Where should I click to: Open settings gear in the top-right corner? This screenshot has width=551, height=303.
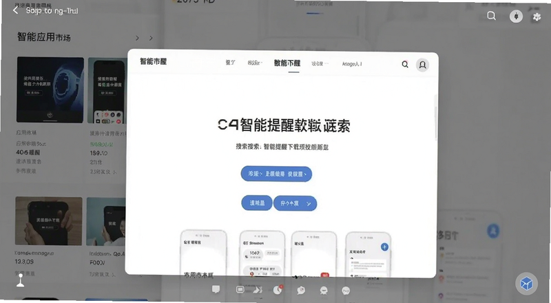pos(537,17)
